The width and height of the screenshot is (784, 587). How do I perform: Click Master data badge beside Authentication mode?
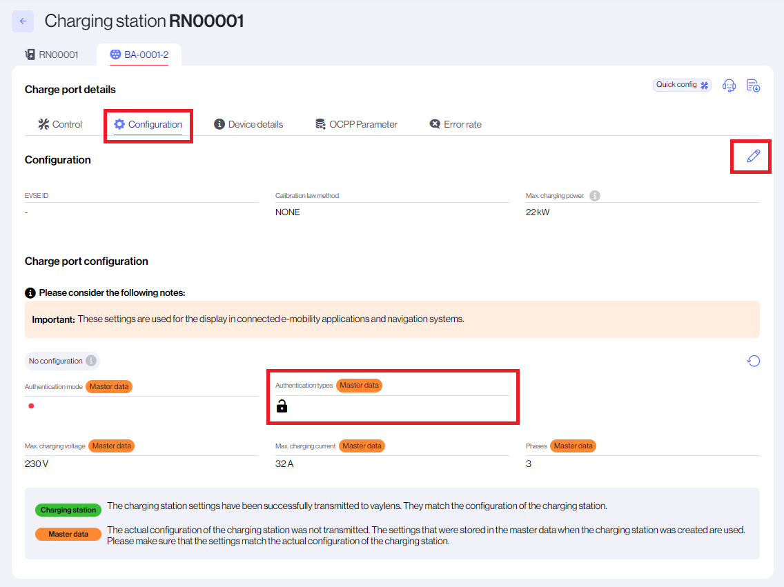[x=109, y=386]
